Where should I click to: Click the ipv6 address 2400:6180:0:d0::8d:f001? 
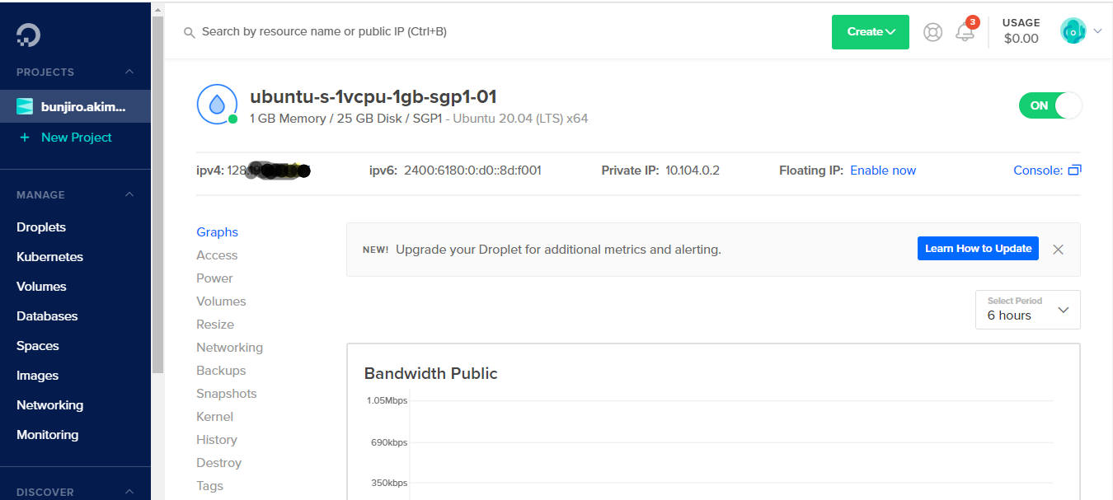pyautogui.click(x=472, y=171)
